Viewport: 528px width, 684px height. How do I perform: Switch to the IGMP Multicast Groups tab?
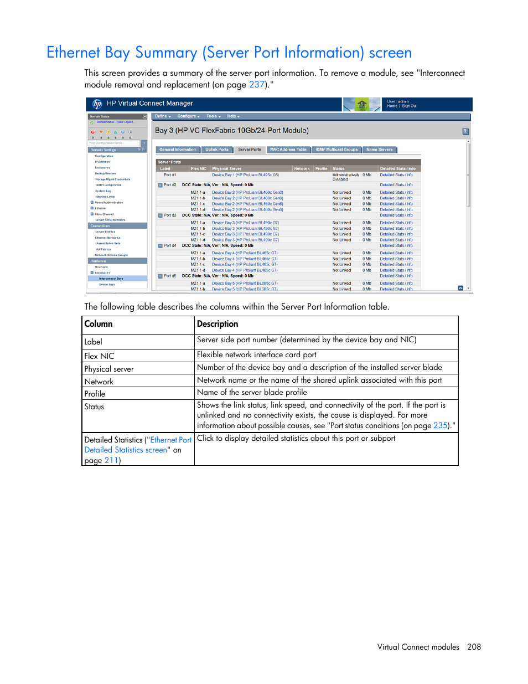[337, 150]
